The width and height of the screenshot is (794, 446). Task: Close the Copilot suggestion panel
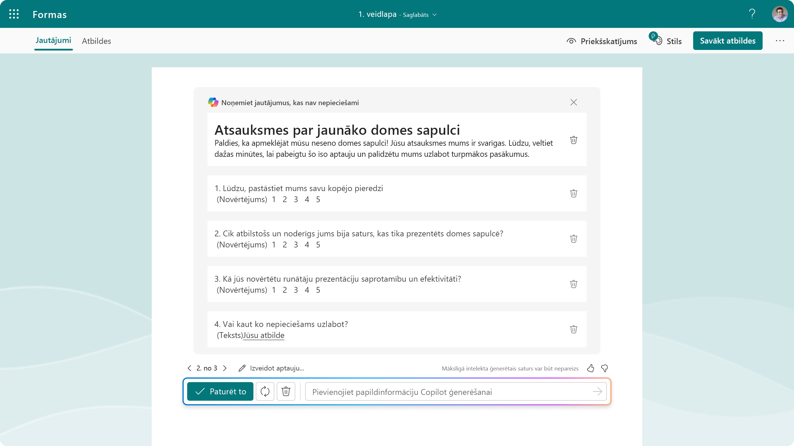click(x=574, y=102)
